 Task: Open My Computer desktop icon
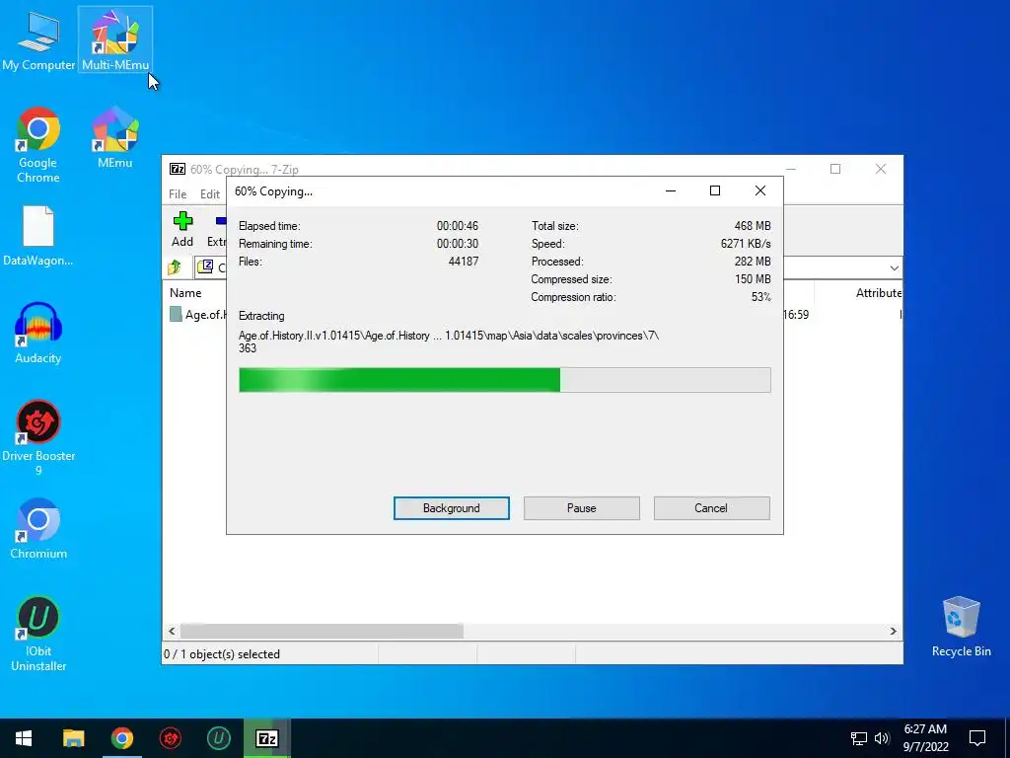click(x=38, y=38)
